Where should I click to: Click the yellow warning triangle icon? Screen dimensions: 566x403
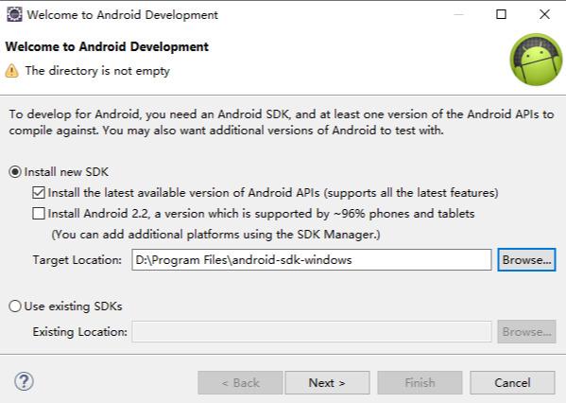(x=12, y=71)
